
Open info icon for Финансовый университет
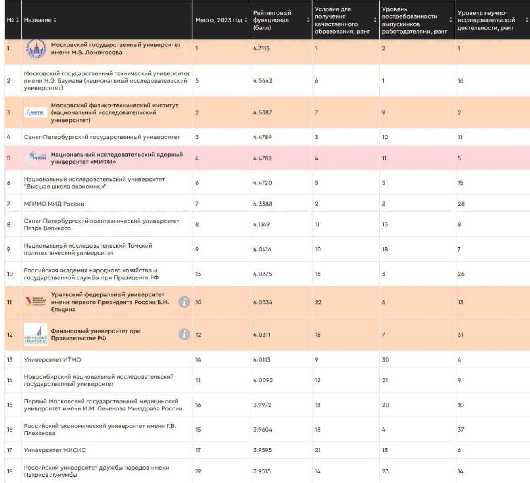(184, 334)
